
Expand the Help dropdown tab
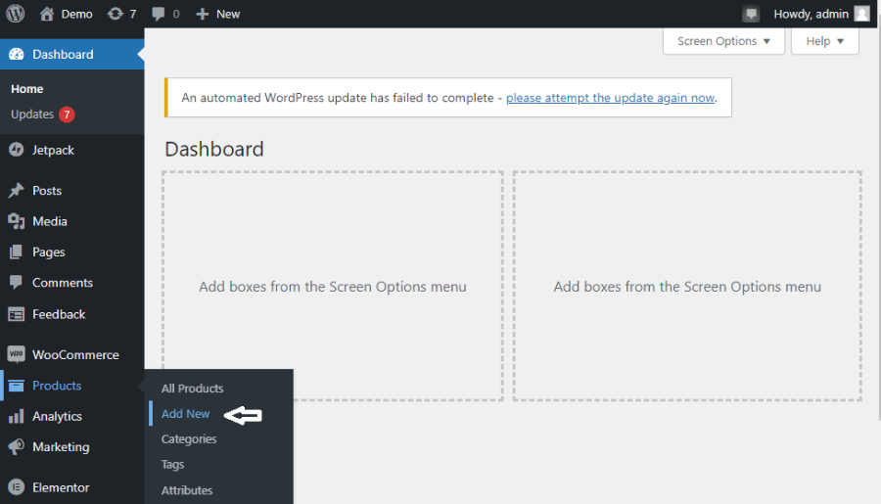point(824,41)
